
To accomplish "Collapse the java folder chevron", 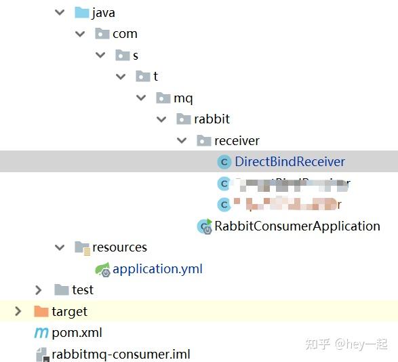I will pyautogui.click(x=60, y=12).
